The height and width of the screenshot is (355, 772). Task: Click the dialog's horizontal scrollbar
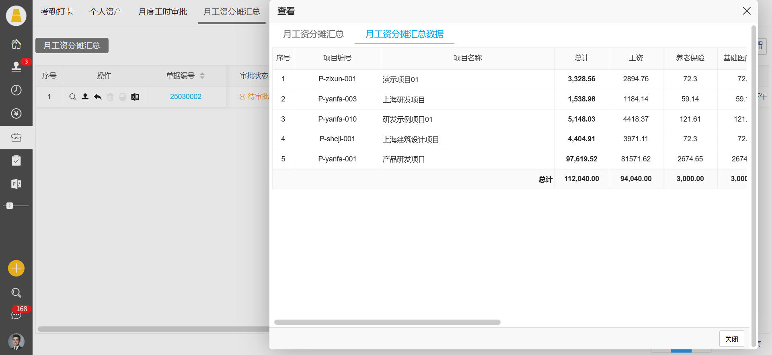tap(387, 322)
